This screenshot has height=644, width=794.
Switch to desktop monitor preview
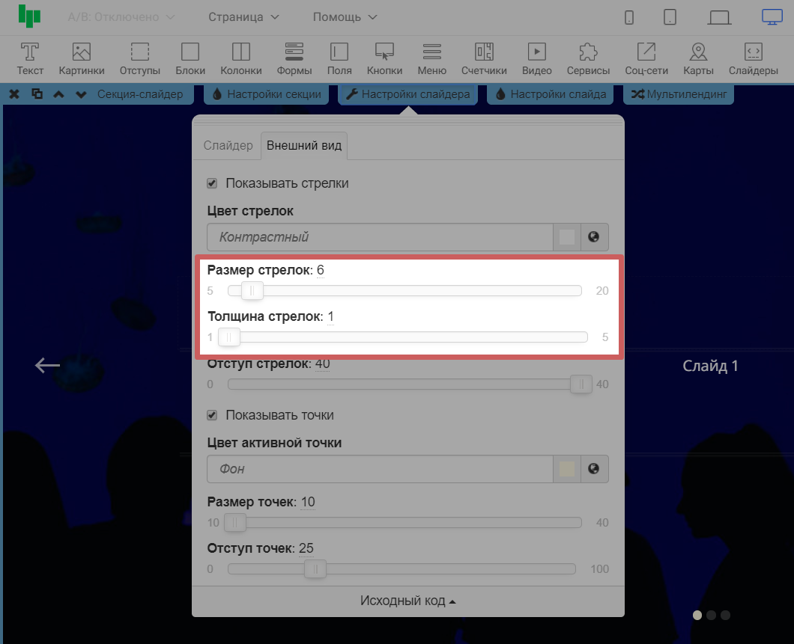772,16
